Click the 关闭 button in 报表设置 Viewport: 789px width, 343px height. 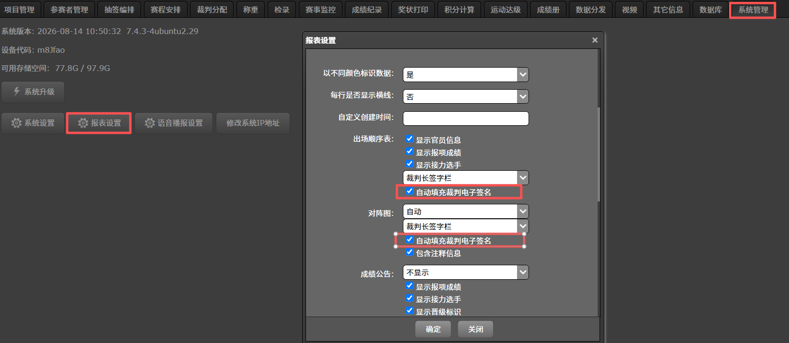click(x=475, y=329)
